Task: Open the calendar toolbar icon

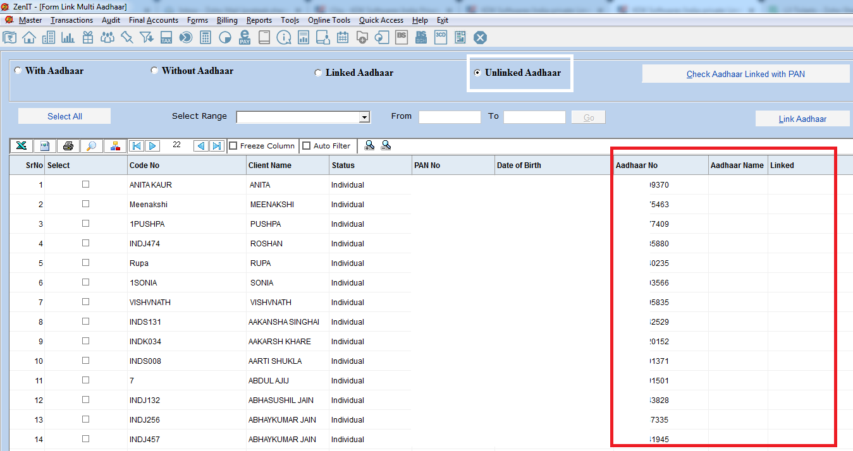Action: [x=343, y=37]
